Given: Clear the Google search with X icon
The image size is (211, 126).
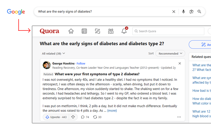Looking at the screenshot, I should 174,12.
